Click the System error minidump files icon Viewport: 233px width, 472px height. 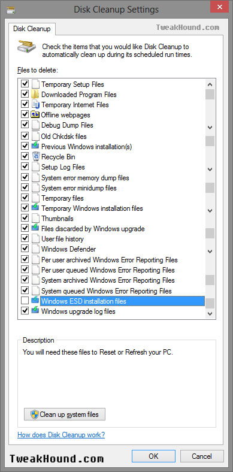click(x=35, y=188)
